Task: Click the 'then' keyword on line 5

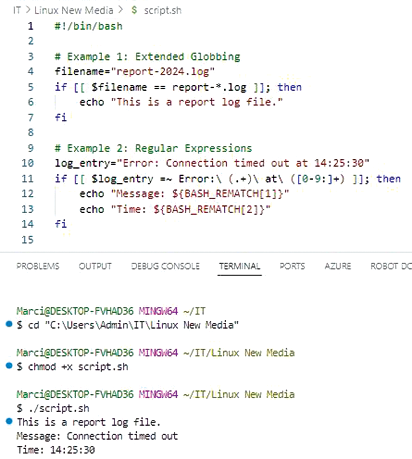Action: tap(290, 87)
